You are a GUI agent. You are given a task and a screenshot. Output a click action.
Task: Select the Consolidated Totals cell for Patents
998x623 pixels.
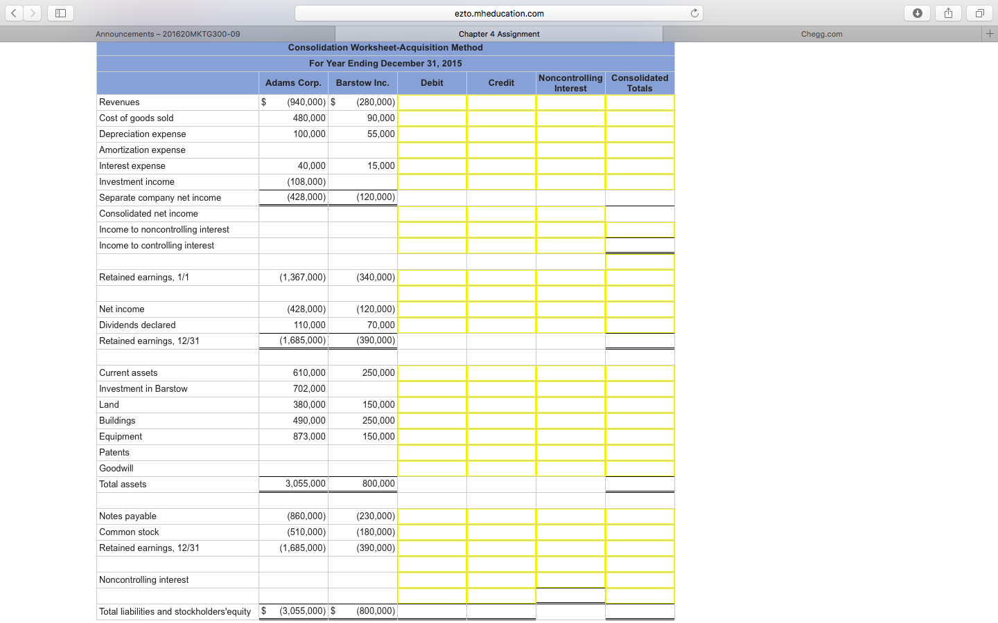click(640, 453)
